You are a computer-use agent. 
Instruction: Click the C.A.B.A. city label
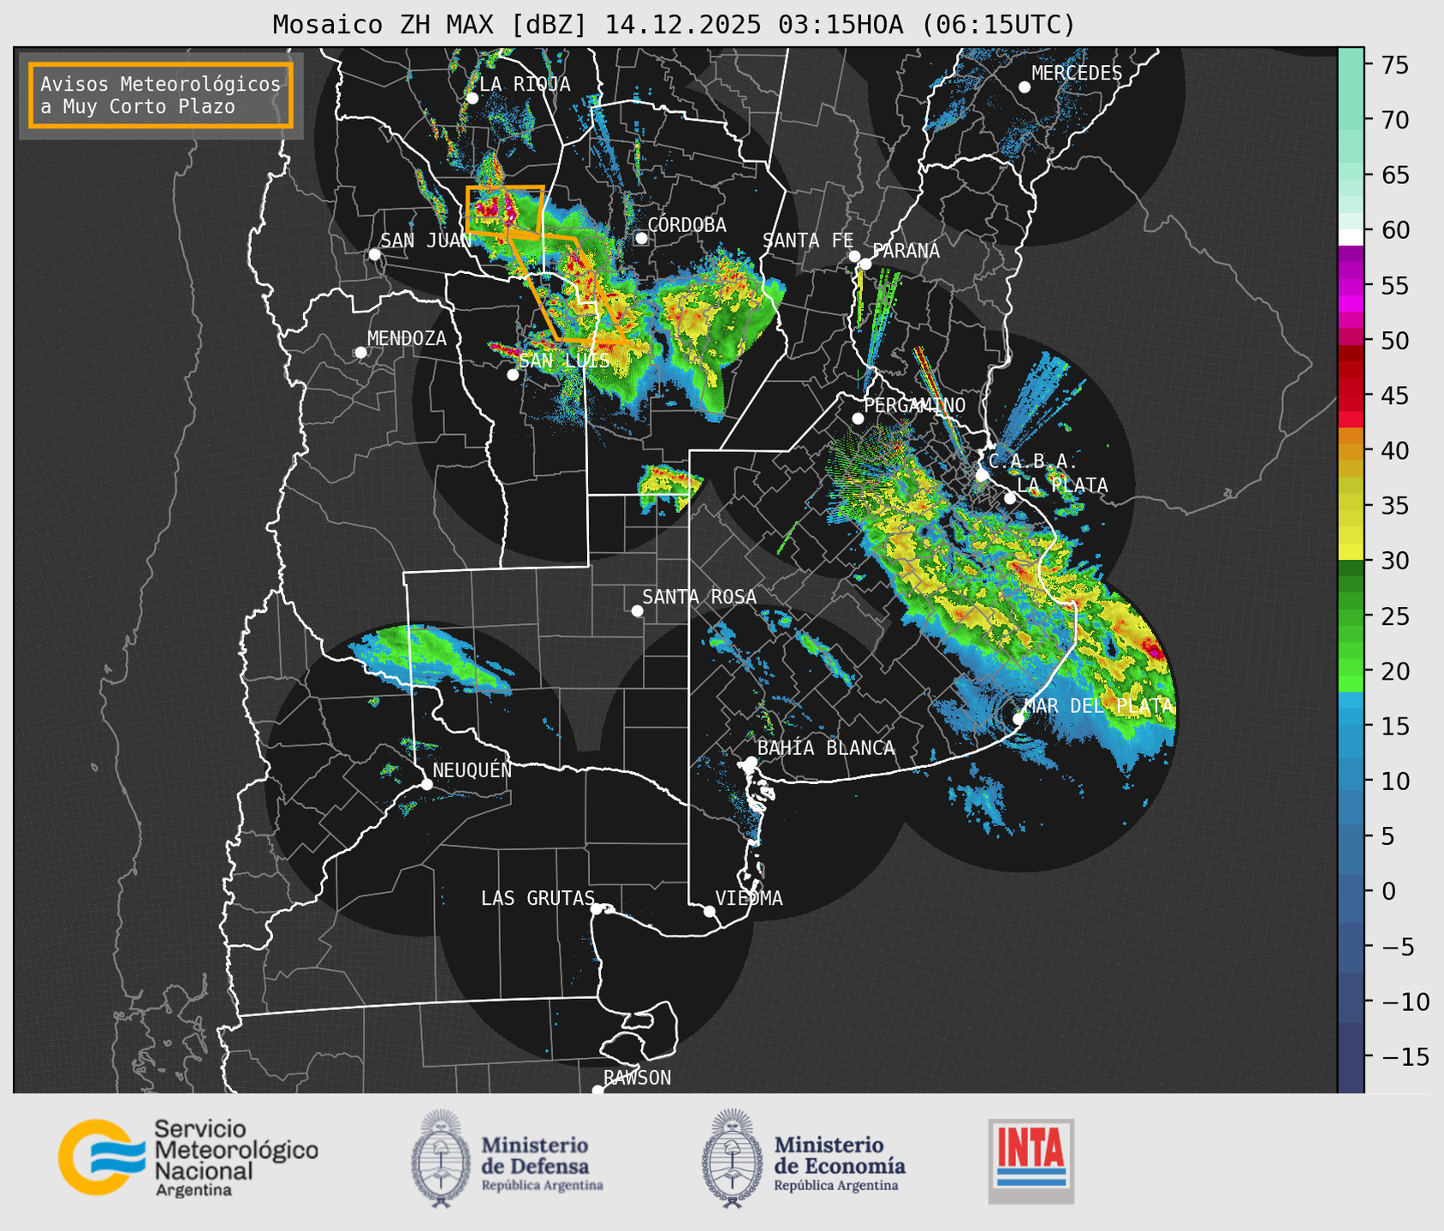pos(1033,461)
